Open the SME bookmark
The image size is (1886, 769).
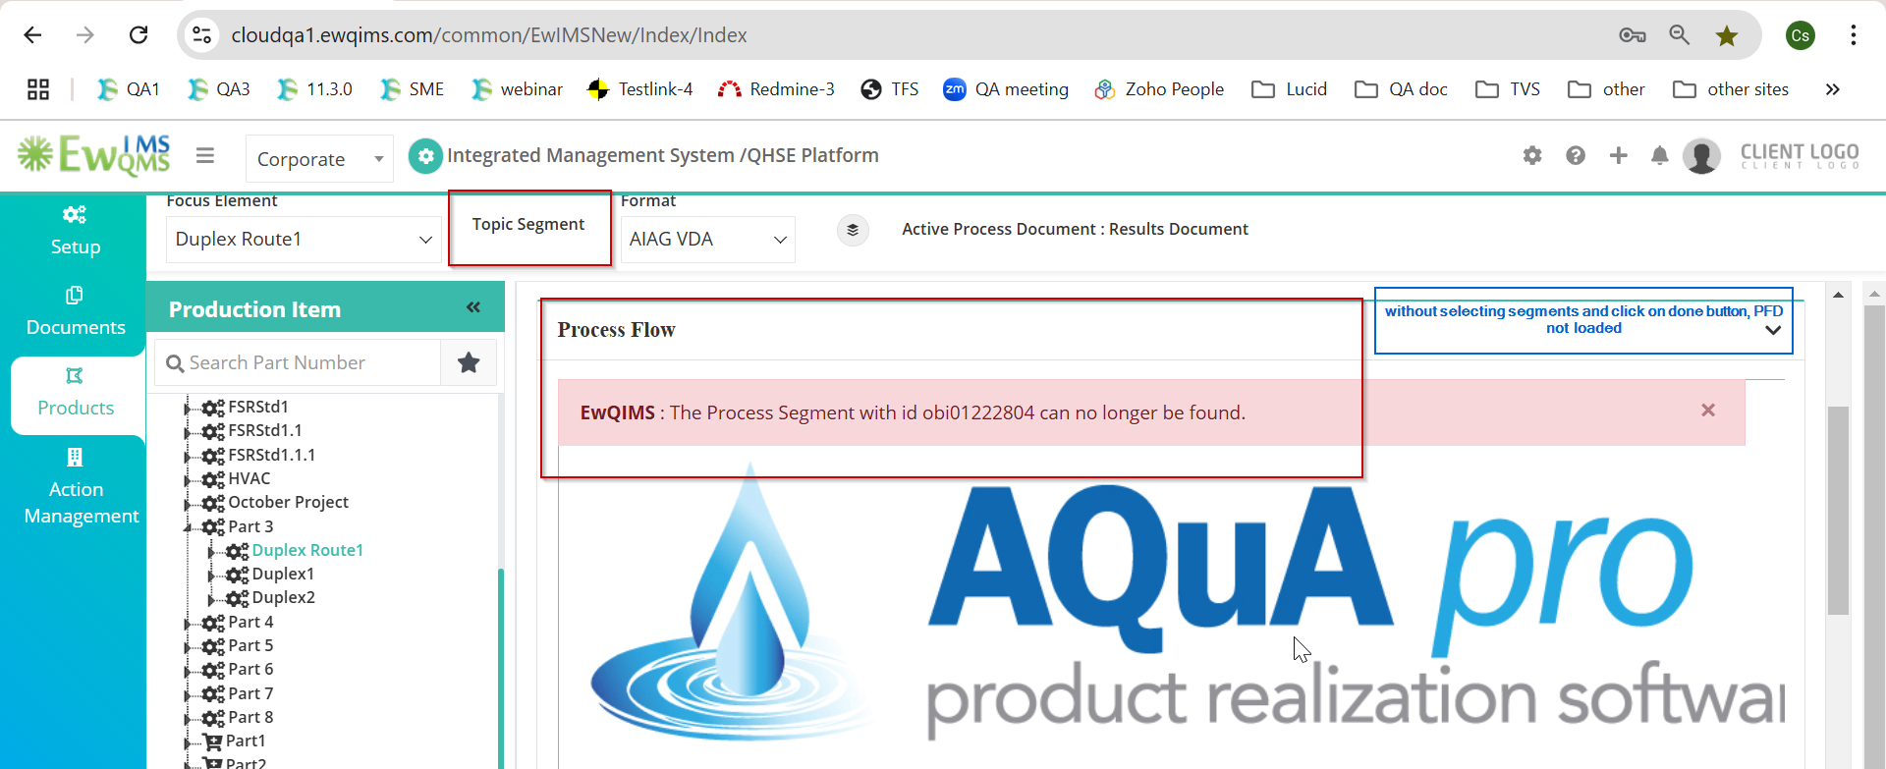(x=413, y=89)
